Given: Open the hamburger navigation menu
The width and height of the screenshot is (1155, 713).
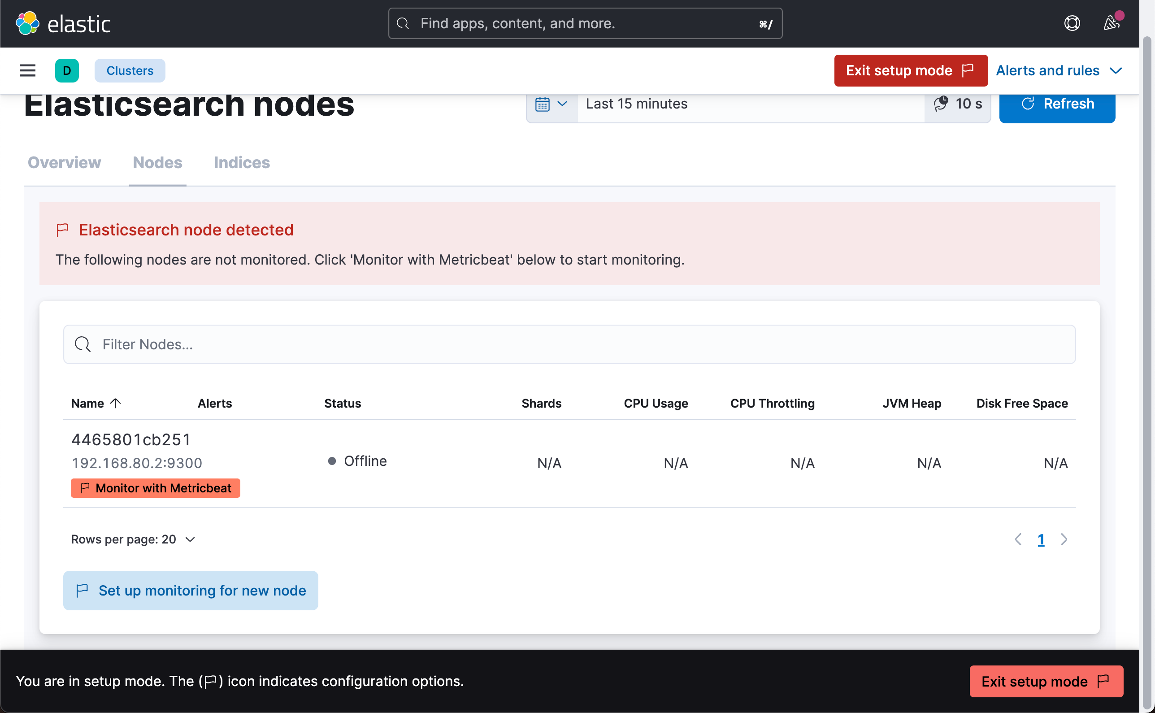Looking at the screenshot, I should point(27,71).
